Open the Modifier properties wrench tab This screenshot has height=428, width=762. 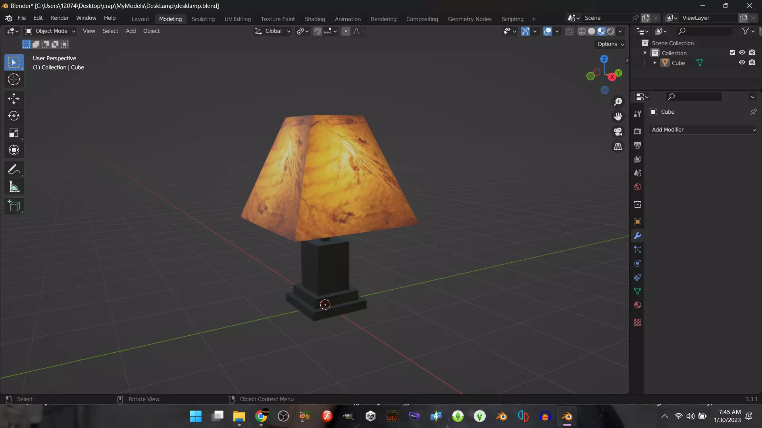[637, 236]
